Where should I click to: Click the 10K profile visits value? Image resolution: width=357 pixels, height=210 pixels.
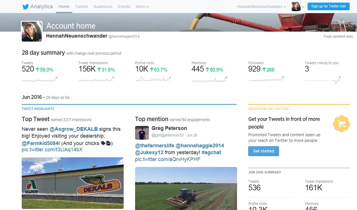pos(142,69)
